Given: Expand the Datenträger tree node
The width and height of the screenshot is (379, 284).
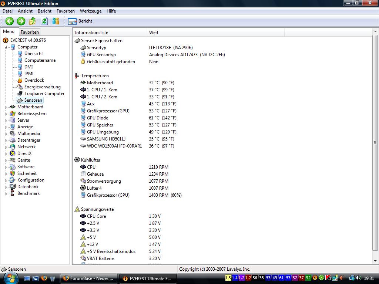Looking at the screenshot, I should [6, 140].
